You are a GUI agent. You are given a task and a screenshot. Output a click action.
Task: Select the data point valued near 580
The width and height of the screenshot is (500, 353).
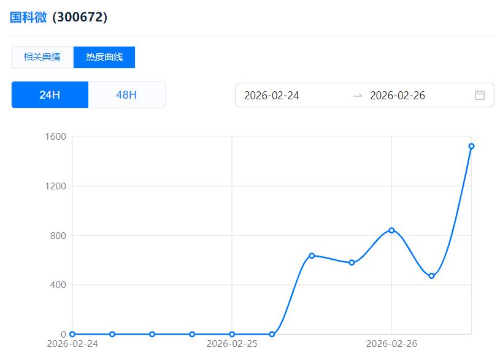pos(352,263)
